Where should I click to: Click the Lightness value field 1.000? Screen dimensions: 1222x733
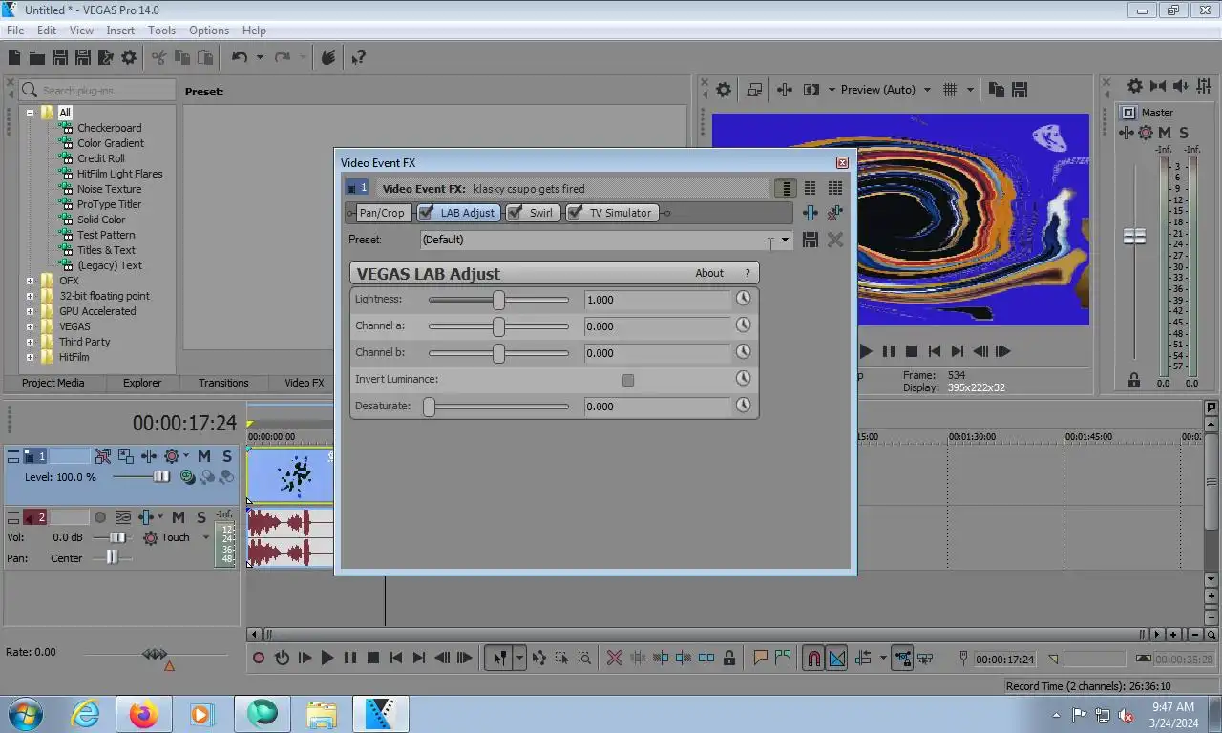657,300
